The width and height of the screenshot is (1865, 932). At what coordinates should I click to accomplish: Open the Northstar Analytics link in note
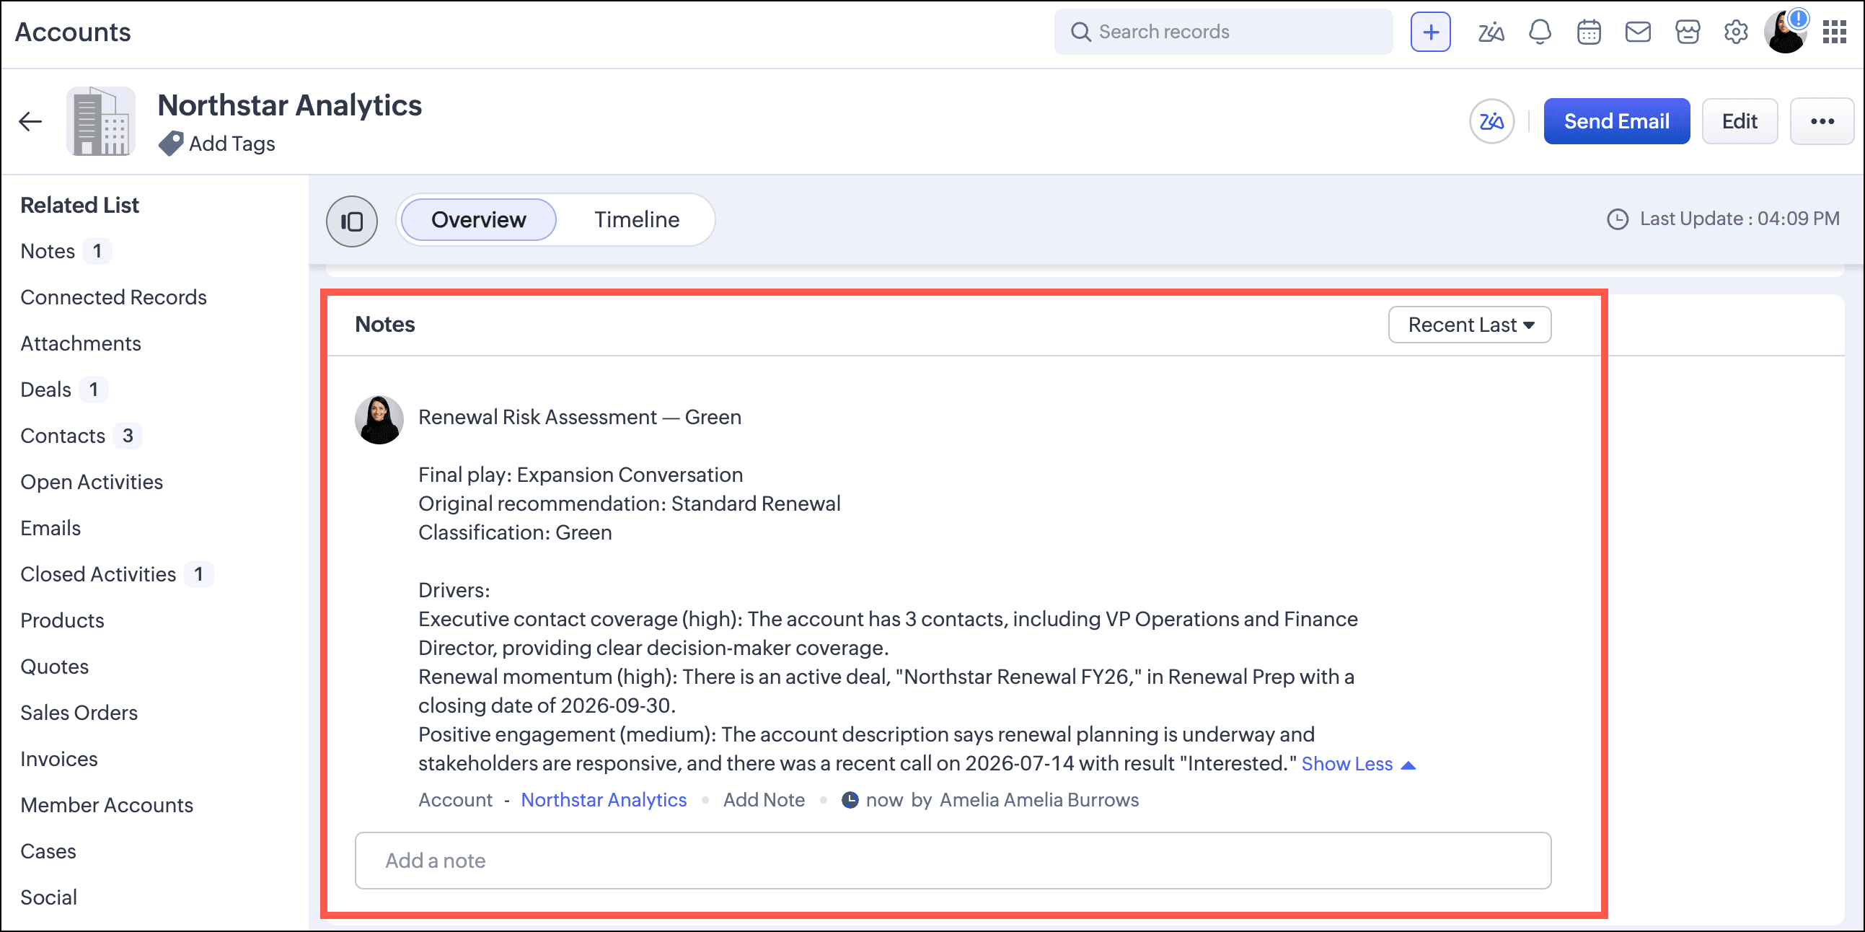click(x=604, y=799)
